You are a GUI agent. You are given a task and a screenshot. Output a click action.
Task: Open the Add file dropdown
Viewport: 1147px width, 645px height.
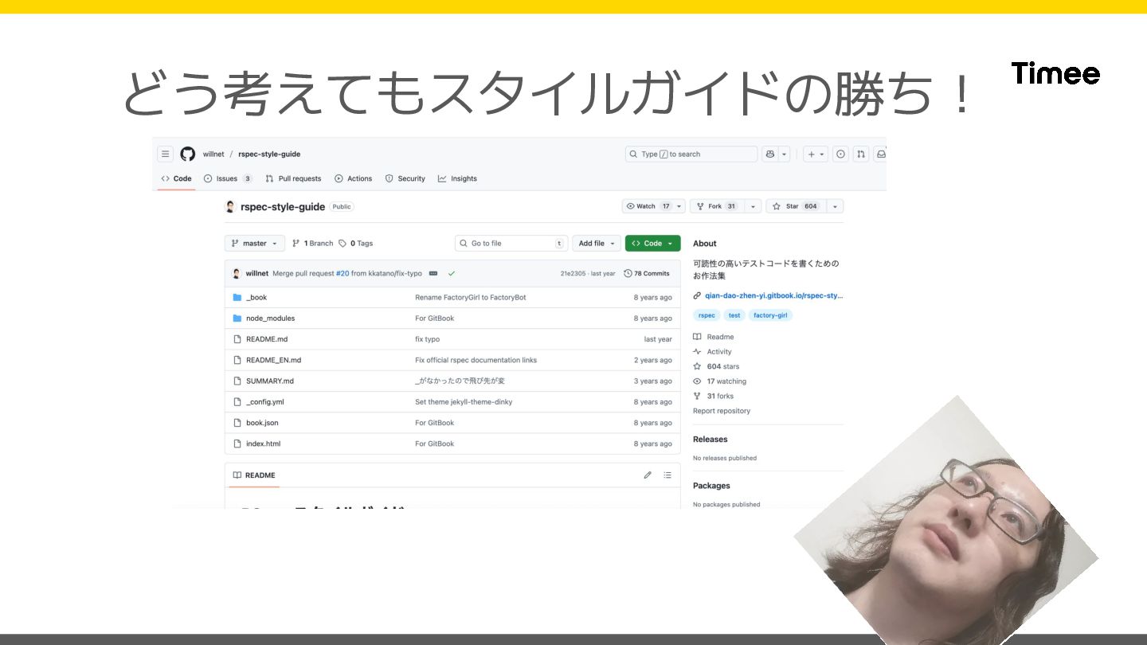[x=597, y=244]
